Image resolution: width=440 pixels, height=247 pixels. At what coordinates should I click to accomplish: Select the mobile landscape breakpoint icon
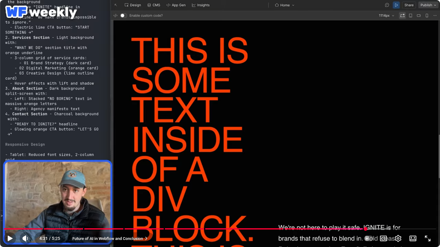[x=419, y=15]
